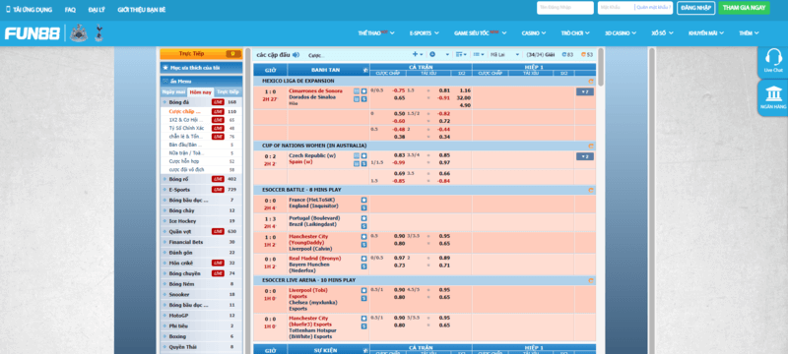The image size is (788, 354).
Task: Click the mobile icon at Tải Ứng Dụng
Action: [8, 9]
